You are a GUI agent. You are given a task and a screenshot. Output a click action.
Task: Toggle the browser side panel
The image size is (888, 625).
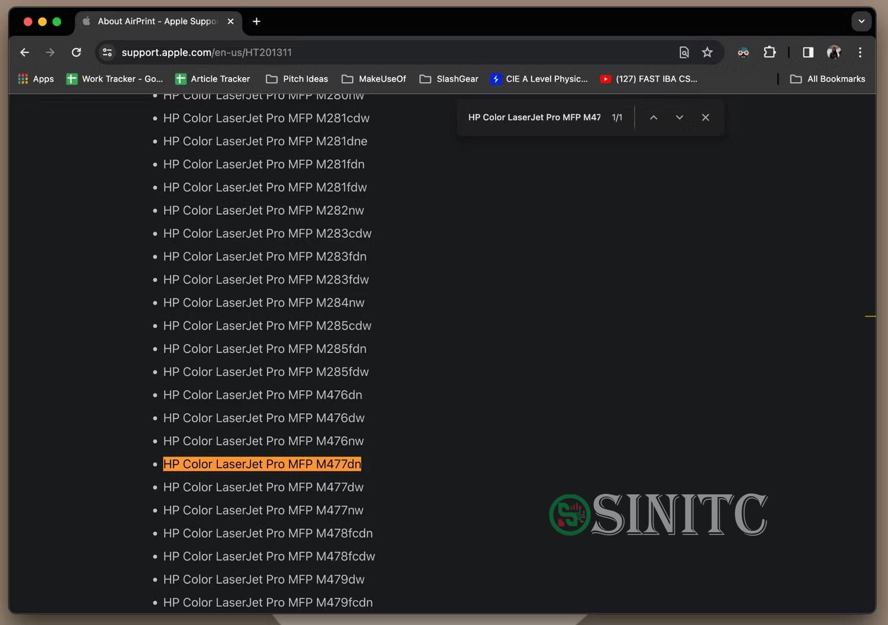coord(808,53)
